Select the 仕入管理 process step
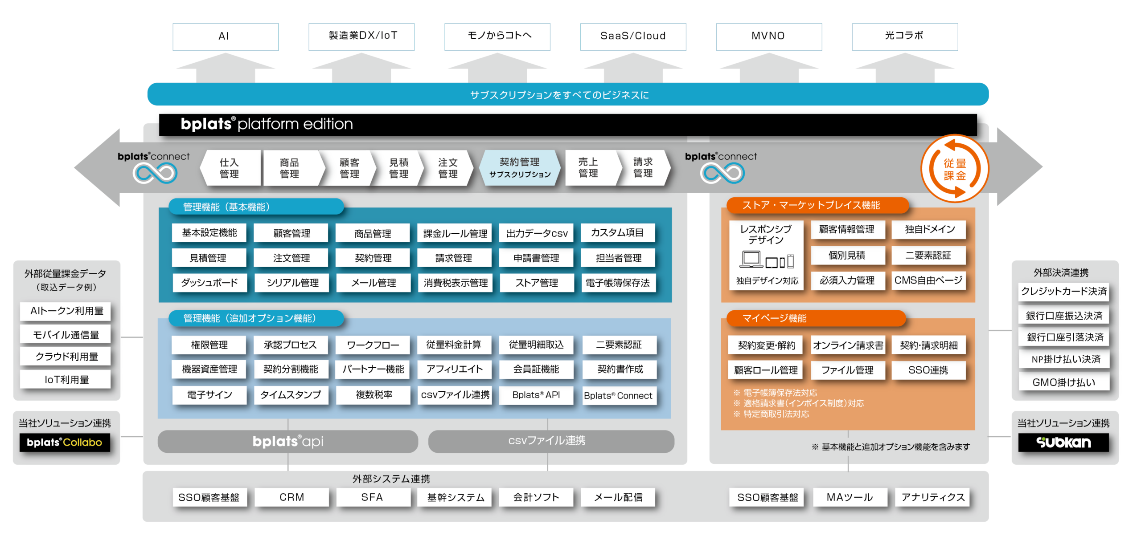The image size is (1141, 540). (230, 168)
